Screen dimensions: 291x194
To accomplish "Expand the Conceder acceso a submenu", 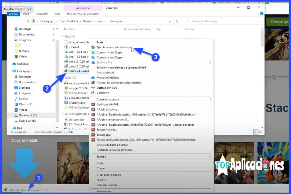I will (x=210, y=99).
